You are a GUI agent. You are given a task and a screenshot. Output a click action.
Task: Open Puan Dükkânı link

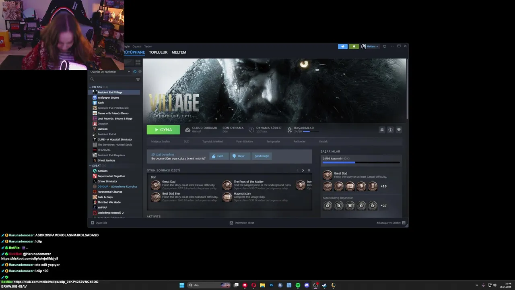(x=245, y=141)
